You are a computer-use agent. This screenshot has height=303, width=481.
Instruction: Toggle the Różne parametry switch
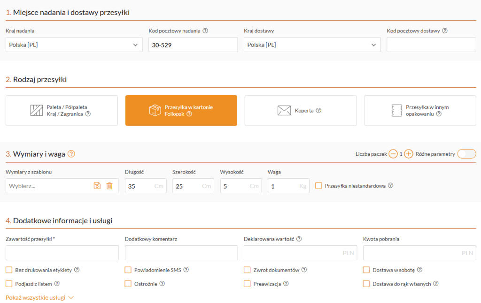467,154
